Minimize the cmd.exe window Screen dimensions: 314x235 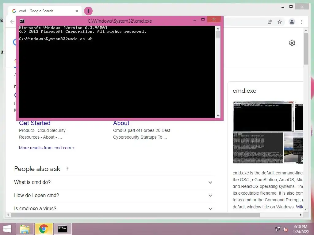(x=195, y=20)
